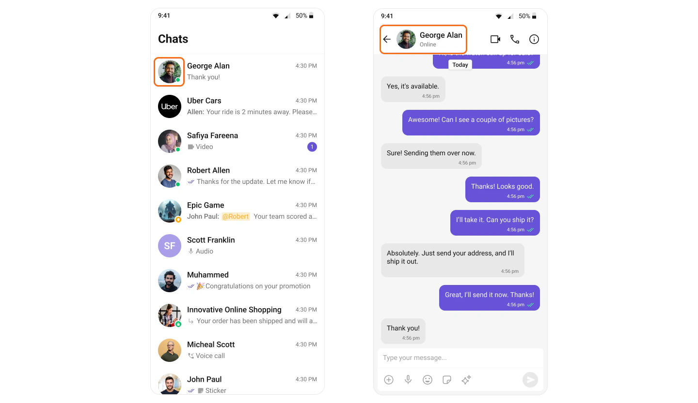This screenshot has height=403, width=698.
Task: Open the conversation info icon
Action: (x=534, y=39)
